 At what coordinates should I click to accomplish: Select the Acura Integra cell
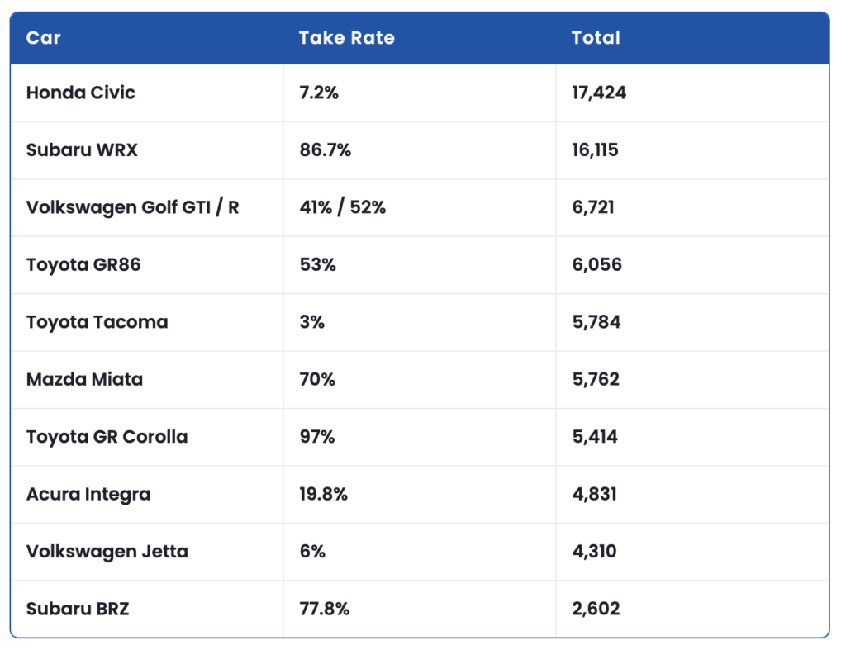(x=88, y=495)
